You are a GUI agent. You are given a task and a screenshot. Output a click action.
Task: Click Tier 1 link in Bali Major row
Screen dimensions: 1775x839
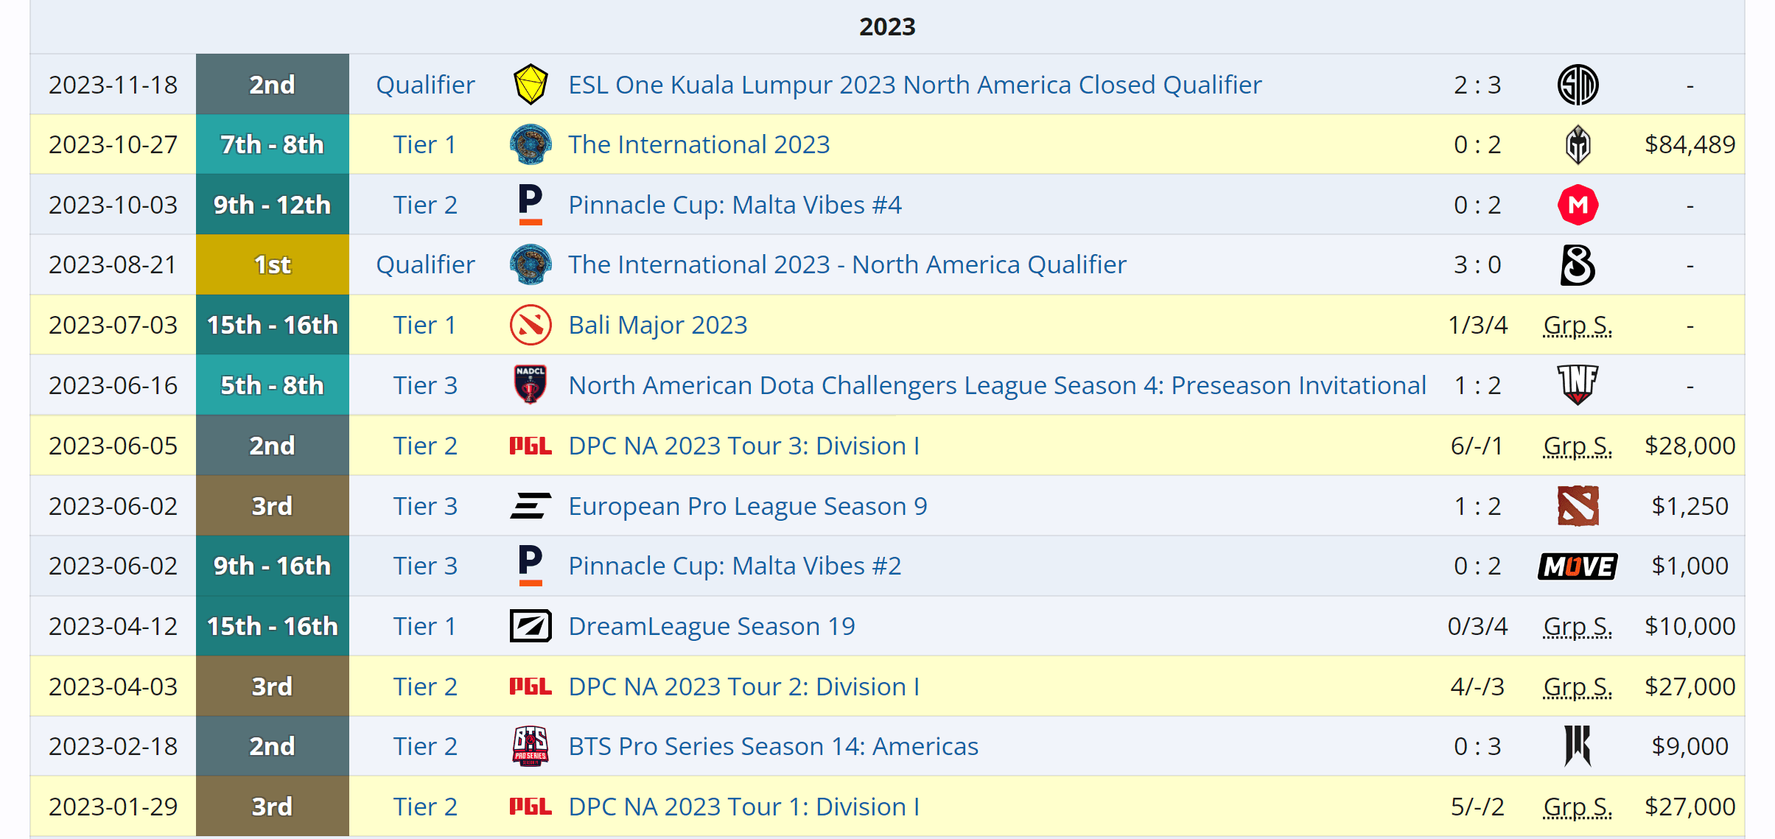pos(425,325)
